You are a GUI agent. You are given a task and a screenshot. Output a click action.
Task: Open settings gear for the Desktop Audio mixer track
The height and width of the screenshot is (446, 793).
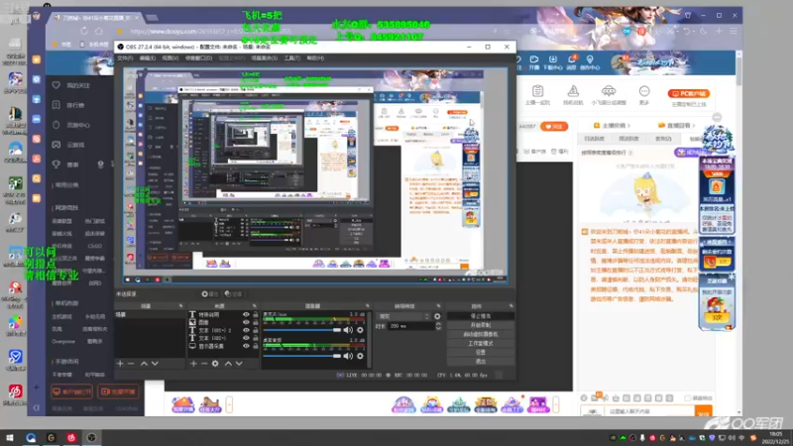pos(360,356)
